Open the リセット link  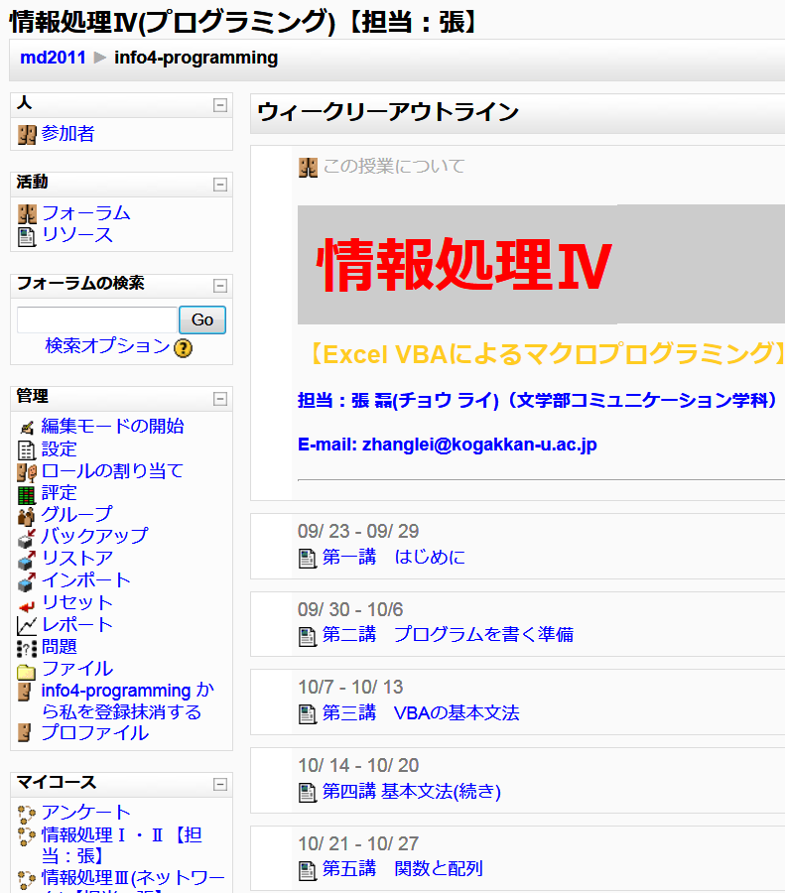click(x=76, y=602)
